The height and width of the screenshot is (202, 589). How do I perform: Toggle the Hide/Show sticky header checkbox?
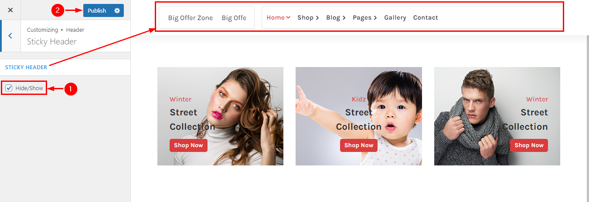coord(9,88)
